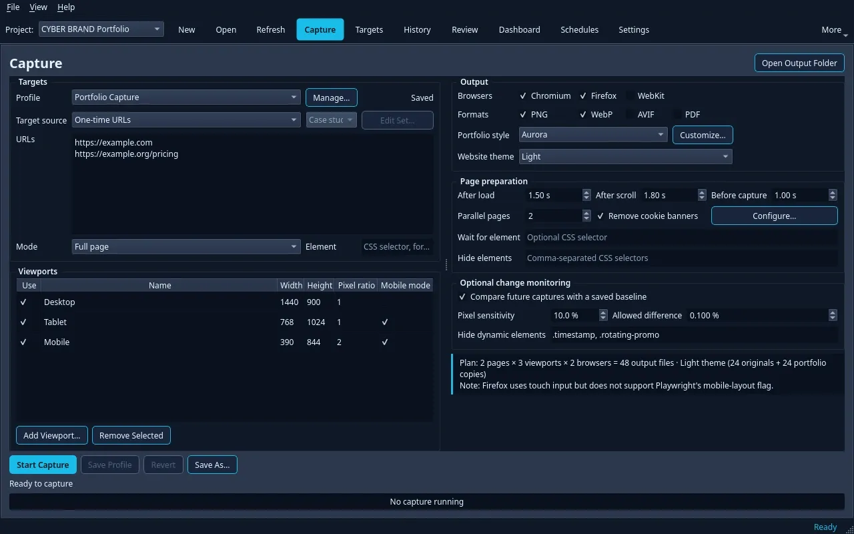The height and width of the screenshot is (534, 854).
Task: Click the Configure... button
Action: pyautogui.click(x=774, y=216)
